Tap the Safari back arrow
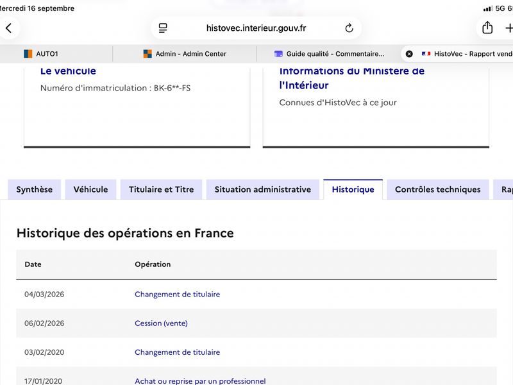 click(x=9, y=28)
